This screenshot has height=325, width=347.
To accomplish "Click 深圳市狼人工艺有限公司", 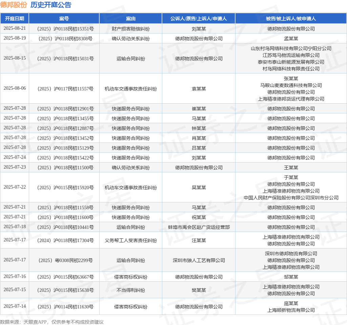I will click(199, 260).
